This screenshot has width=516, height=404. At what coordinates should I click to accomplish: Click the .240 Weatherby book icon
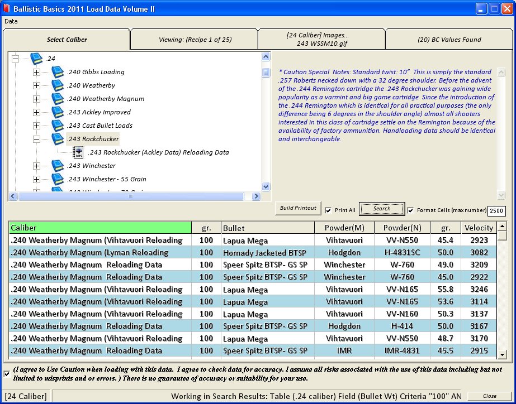click(58, 85)
